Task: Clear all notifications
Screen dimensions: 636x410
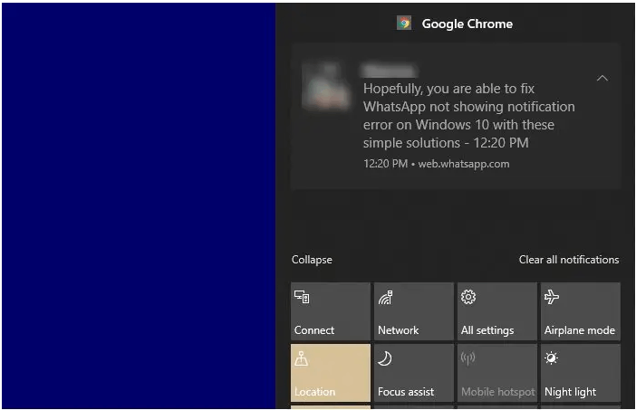Action: [569, 260]
